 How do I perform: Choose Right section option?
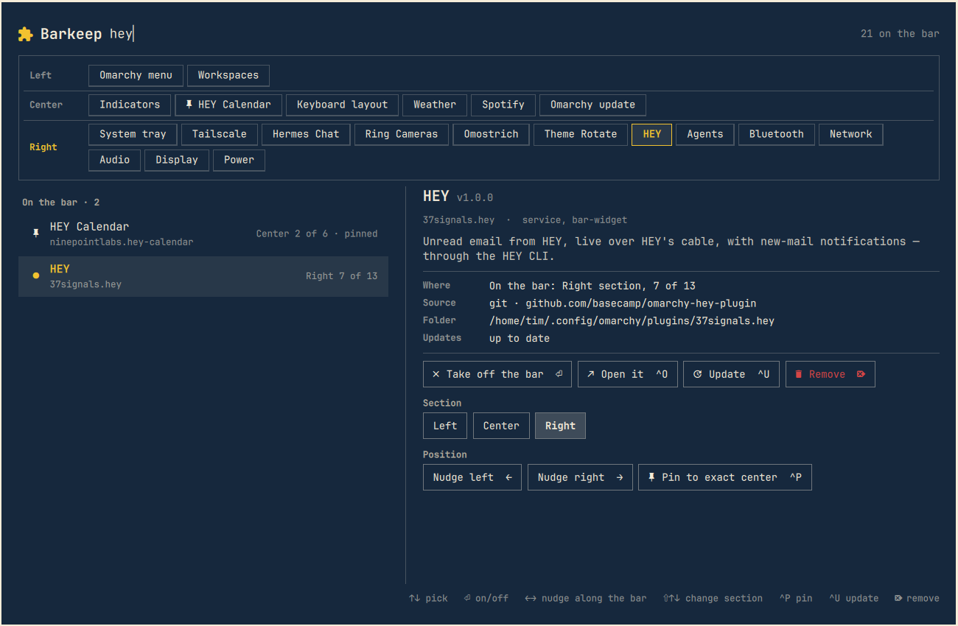[560, 426]
